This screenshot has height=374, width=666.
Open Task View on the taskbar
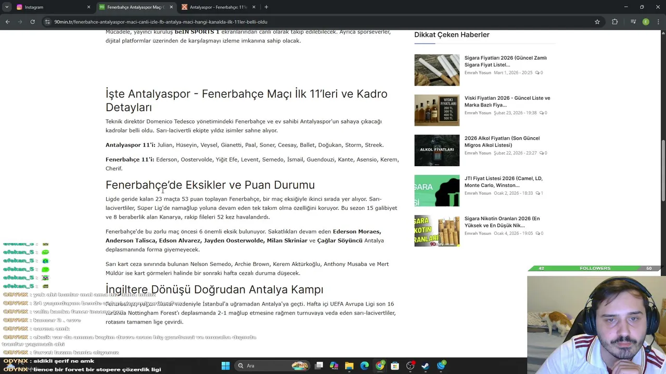[x=319, y=366]
